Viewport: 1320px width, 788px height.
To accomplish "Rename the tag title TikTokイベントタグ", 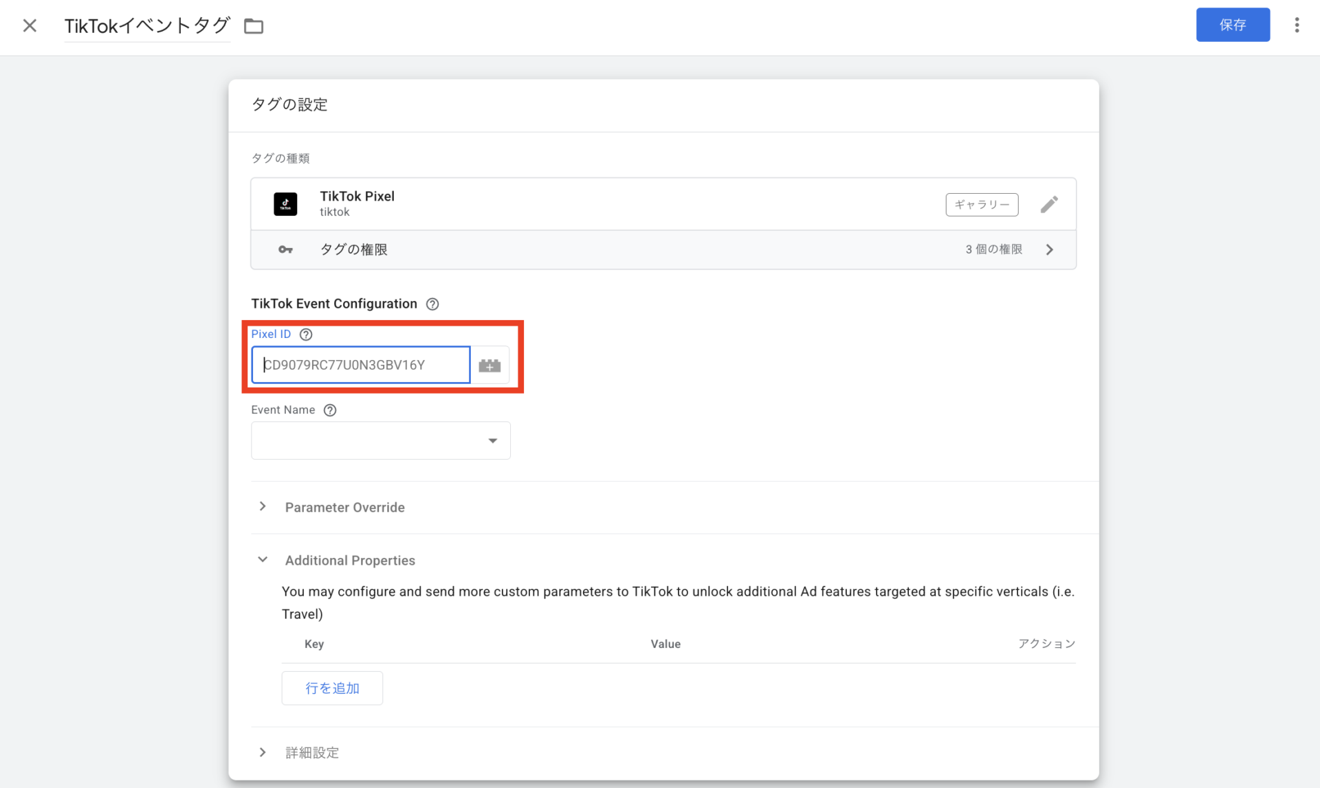I will coord(147,26).
